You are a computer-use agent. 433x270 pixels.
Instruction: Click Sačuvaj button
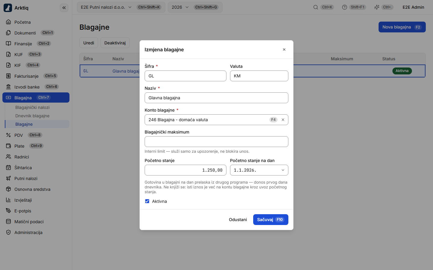(x=271, y=220)
